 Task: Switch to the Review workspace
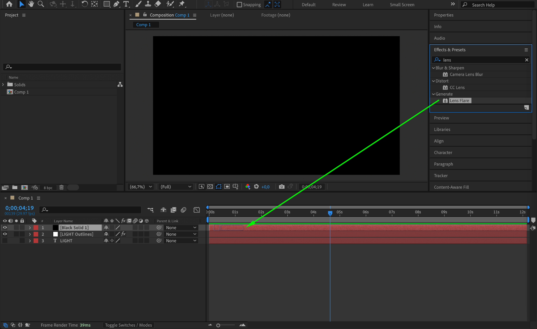coord(339,4)
